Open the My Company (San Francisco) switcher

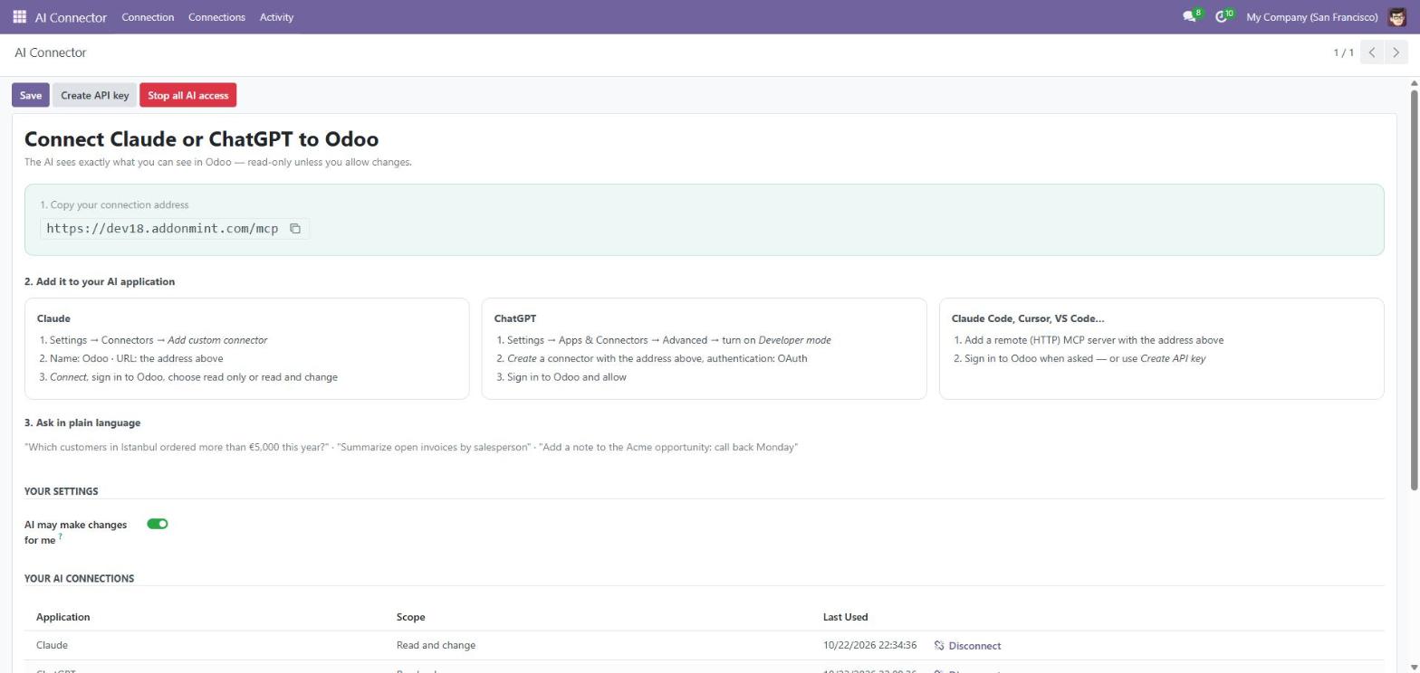[x=1312, y=17]
